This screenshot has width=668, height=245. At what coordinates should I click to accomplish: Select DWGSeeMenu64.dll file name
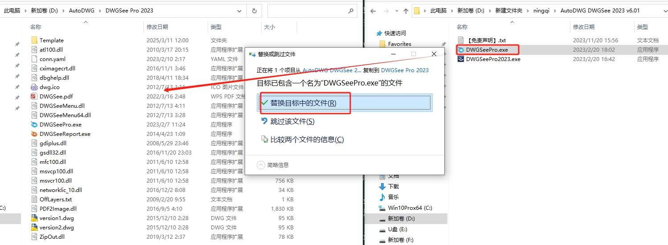[x=65, y=115]
